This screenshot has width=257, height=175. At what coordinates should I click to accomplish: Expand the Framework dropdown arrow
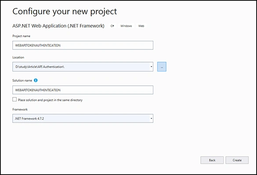151,119
